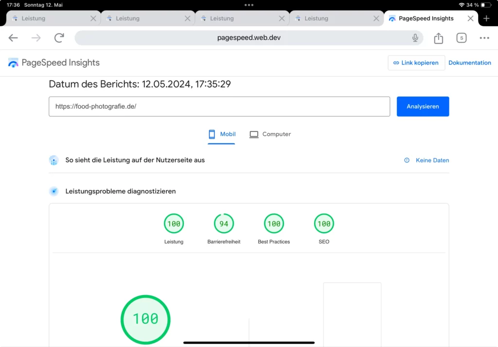This screenshot has width=498, height=347.
Task: Click the info icon beside Keine Daten
Action: [x=407, y=160]
